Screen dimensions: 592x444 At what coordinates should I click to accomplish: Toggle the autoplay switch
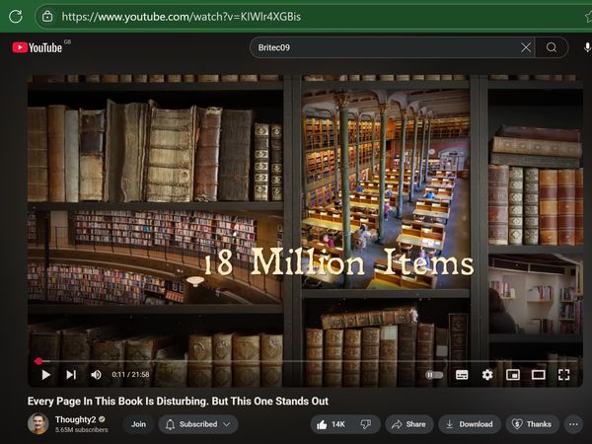pos(434,375)
